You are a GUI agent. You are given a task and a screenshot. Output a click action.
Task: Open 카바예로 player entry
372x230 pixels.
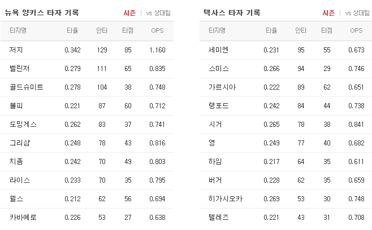tap(23, 217)
